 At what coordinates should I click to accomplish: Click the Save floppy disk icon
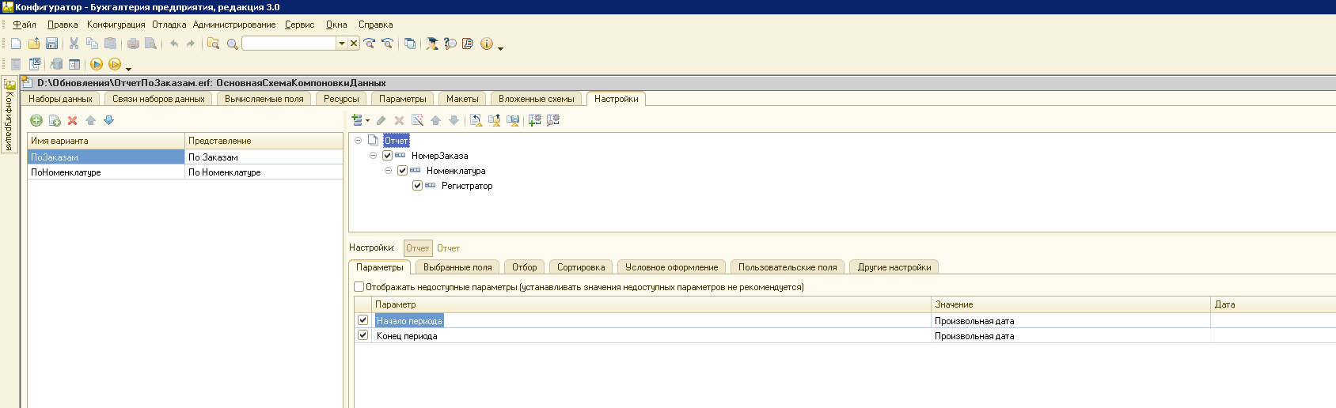[51, 43]
